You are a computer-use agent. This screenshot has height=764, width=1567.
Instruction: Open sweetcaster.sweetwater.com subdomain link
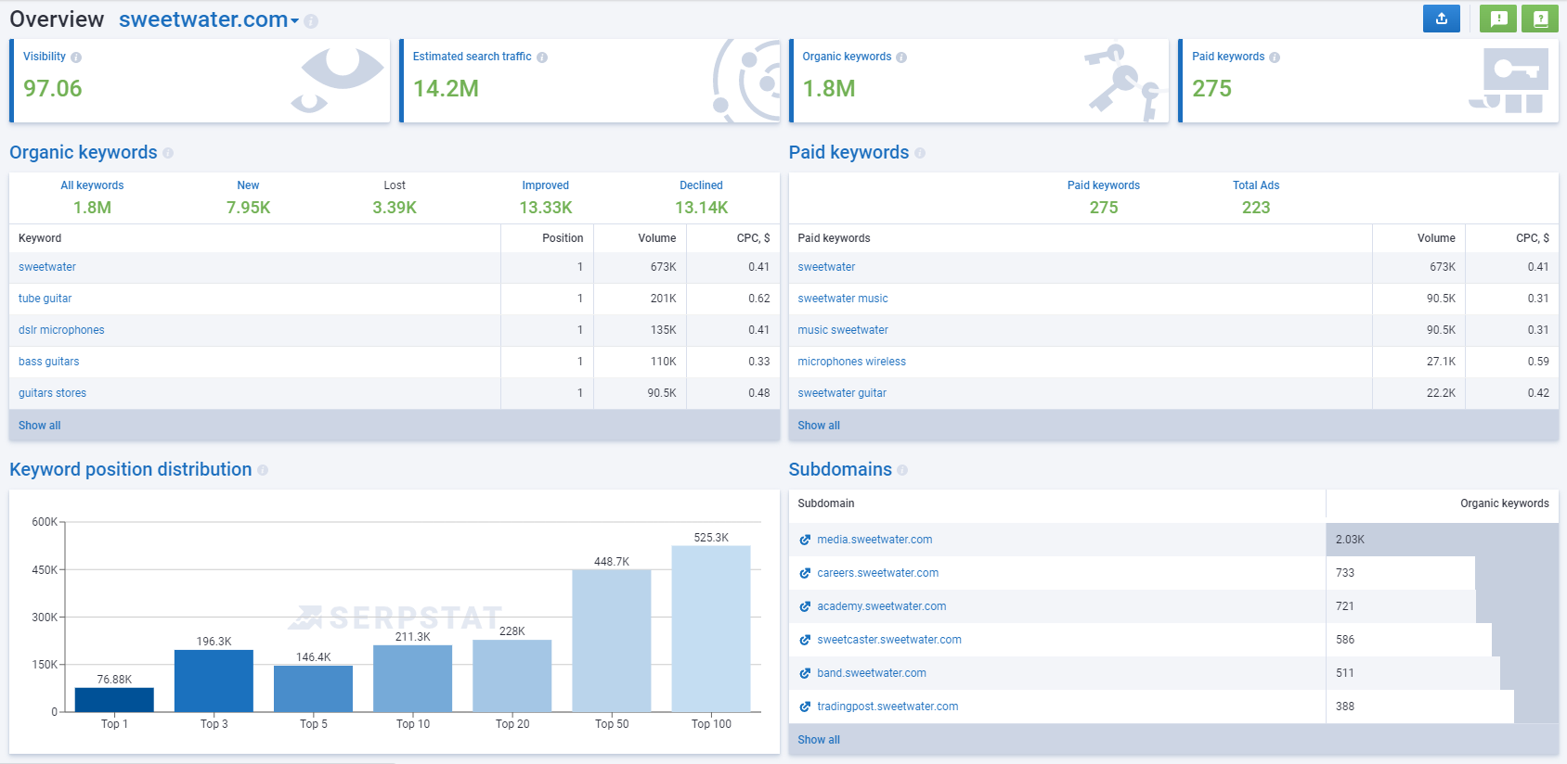pyautogui.click(x=889, y=640)
